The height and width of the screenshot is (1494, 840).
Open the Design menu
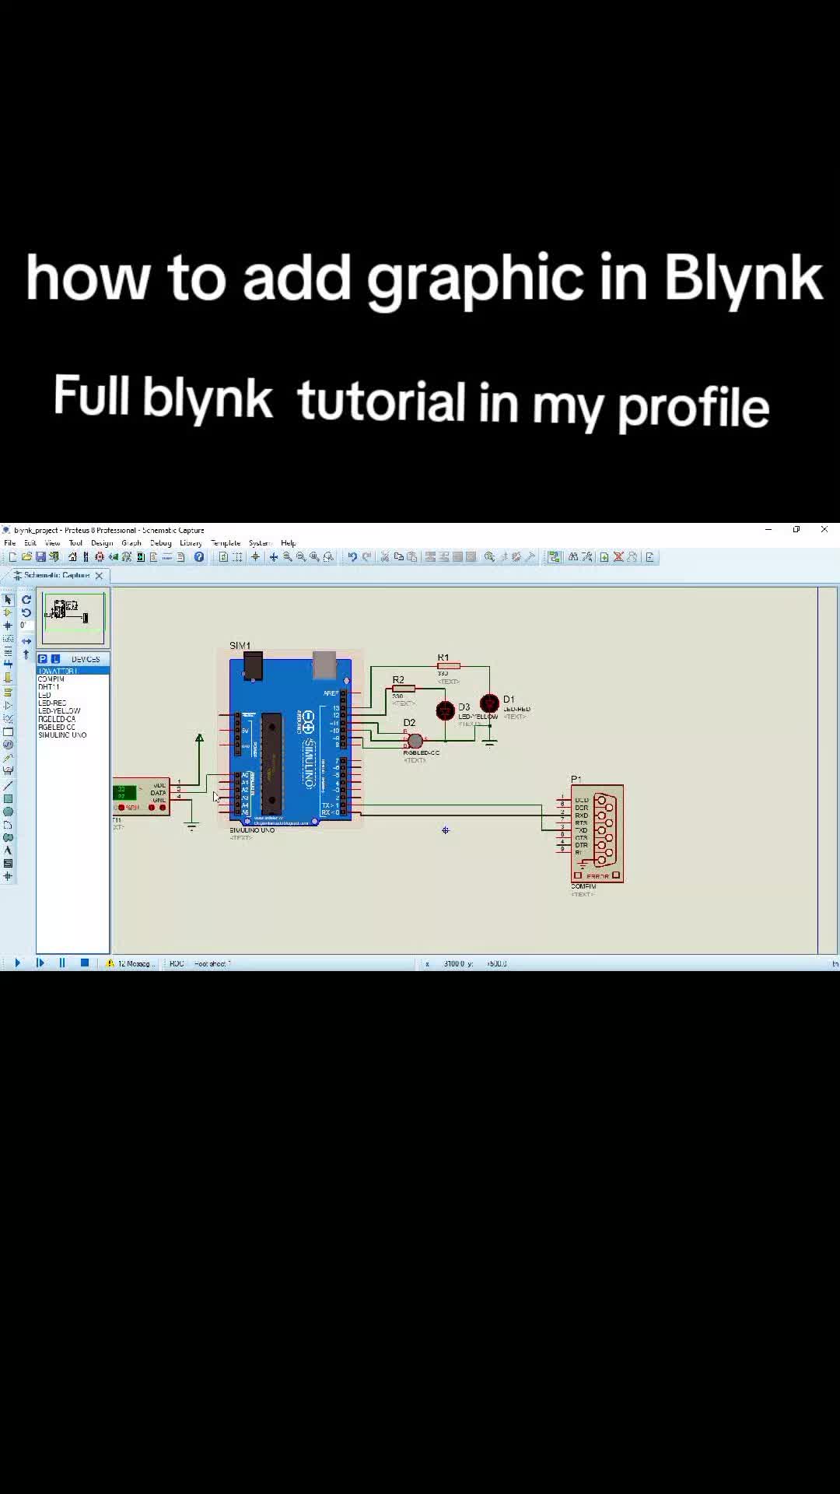(102, 543)
